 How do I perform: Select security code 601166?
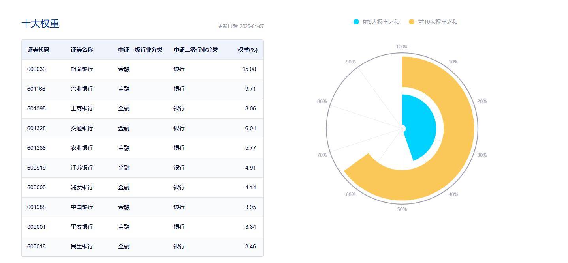36,89
